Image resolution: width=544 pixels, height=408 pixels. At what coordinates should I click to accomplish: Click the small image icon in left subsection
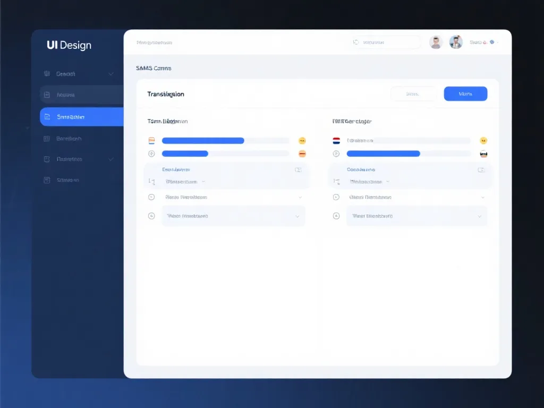point(298,169)
